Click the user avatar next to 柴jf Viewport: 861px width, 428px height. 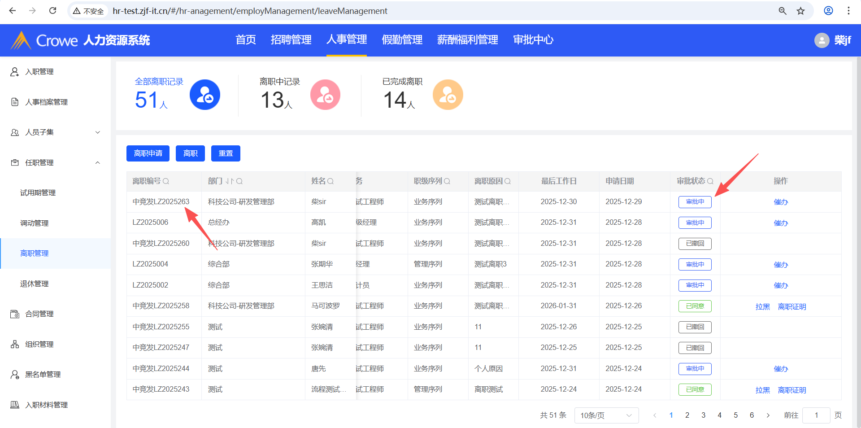(x=822, y=40)
